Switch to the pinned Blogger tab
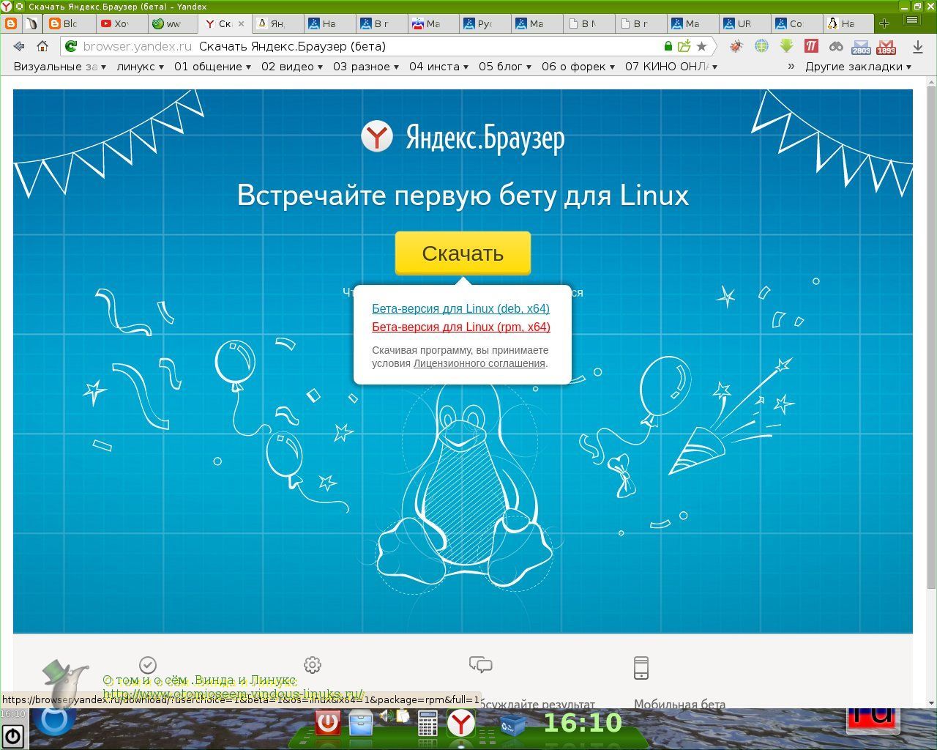This screenshot has height=750, width=937. pos(10,23)
